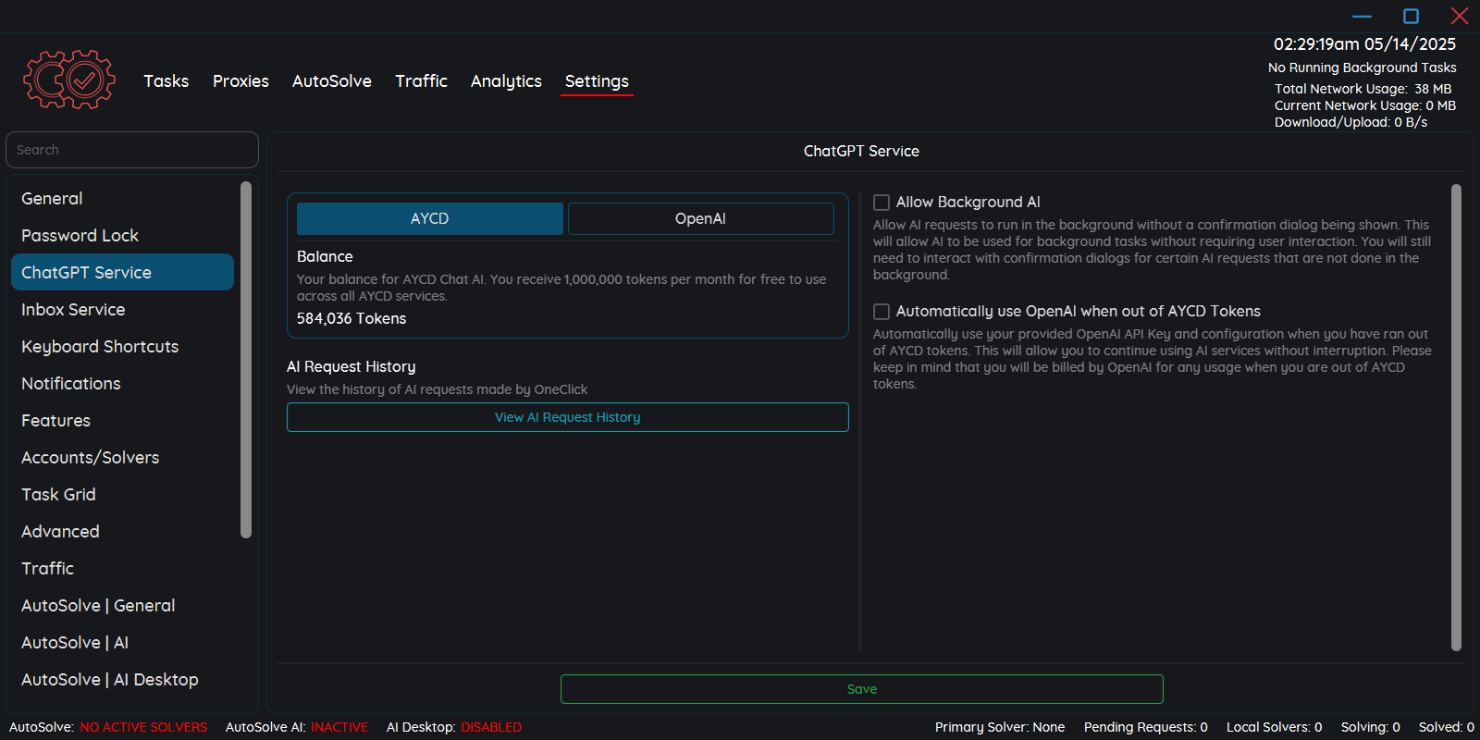1480x740 pixels.
Task: Click Solving: 0 status entry
Action: pyautogui.click(x=1371, y=727)
